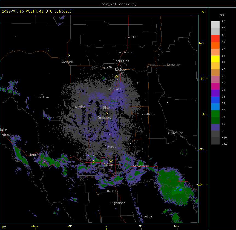
Task: Click the 50 tick label on right axis
Action: pyautogui.click(x=202, y=78)
